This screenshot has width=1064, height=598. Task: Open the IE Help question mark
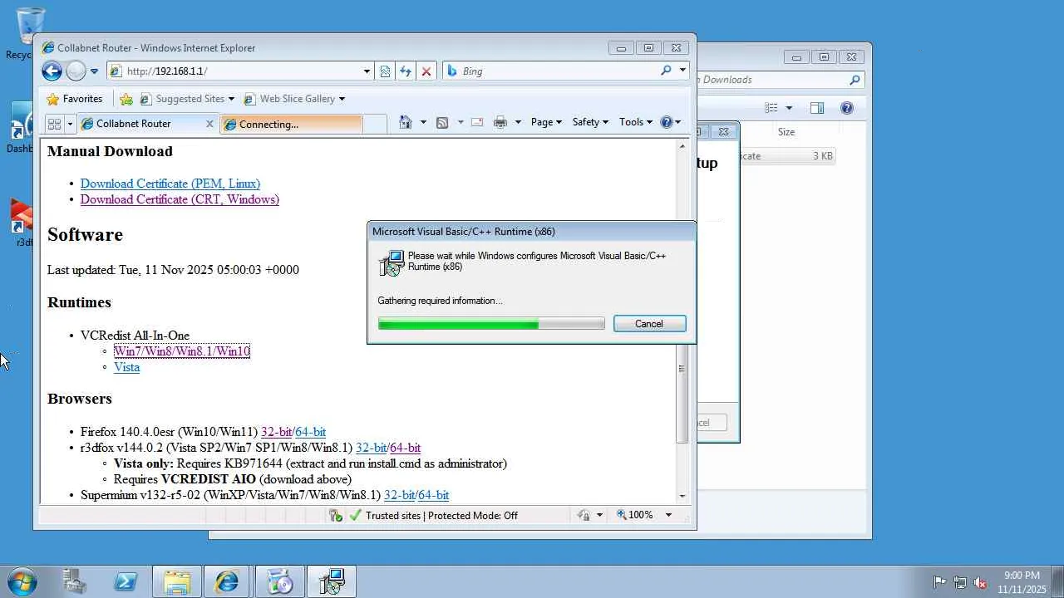(x=666, y=122)
